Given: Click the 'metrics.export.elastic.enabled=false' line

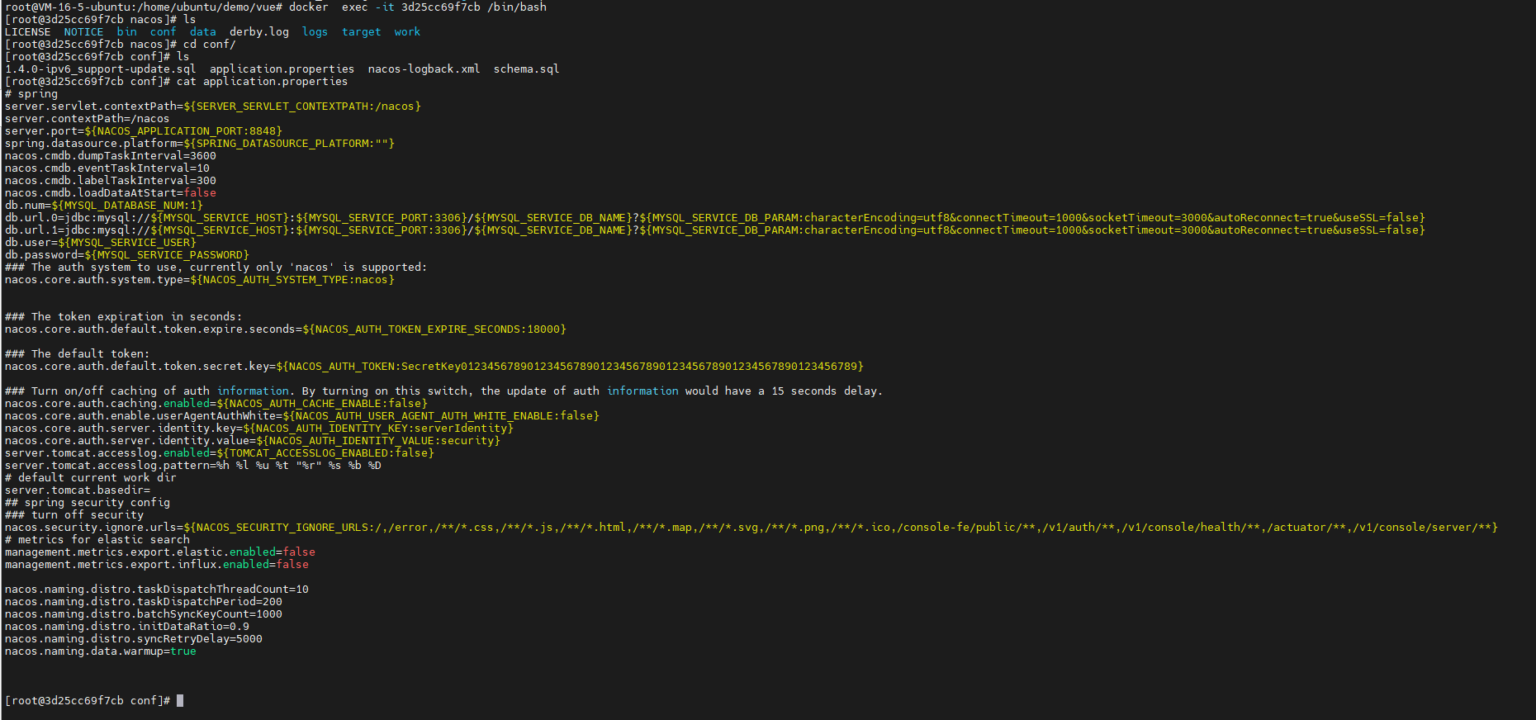Looking at the screenshot, I should [x=160, y=552].
